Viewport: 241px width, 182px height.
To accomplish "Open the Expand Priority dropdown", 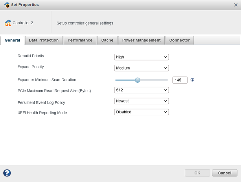I will coord(142,68).
